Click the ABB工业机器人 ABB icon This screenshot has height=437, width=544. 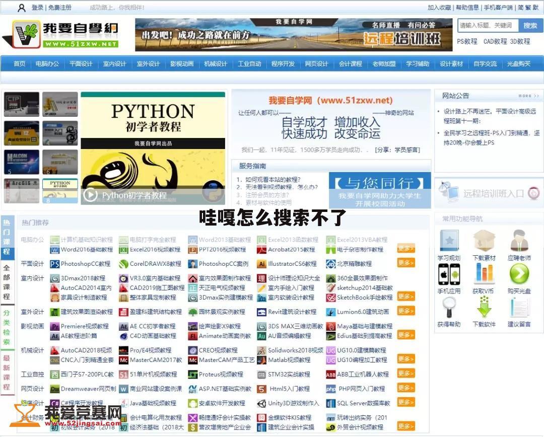330,375
